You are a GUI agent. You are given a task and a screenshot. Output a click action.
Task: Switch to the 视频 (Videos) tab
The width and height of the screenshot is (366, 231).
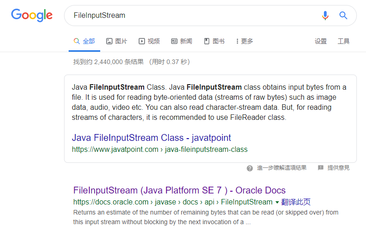pyautogui.click(x=149, y=41)
